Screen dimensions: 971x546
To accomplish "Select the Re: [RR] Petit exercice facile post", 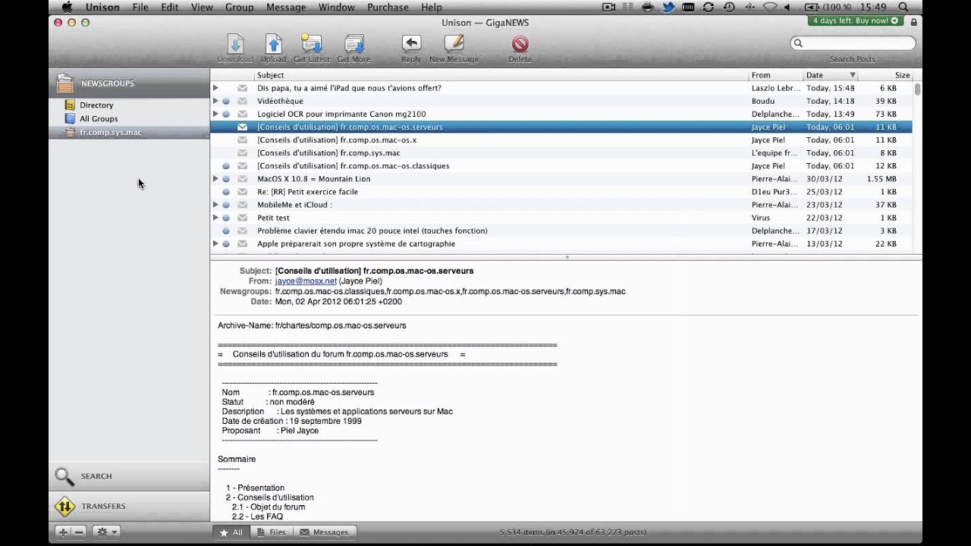I will (561, 192).
